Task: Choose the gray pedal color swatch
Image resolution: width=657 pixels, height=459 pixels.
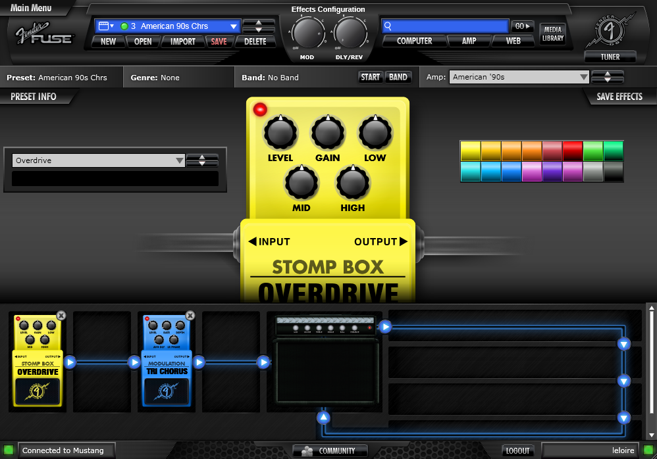Action: (x=593, y=172)
